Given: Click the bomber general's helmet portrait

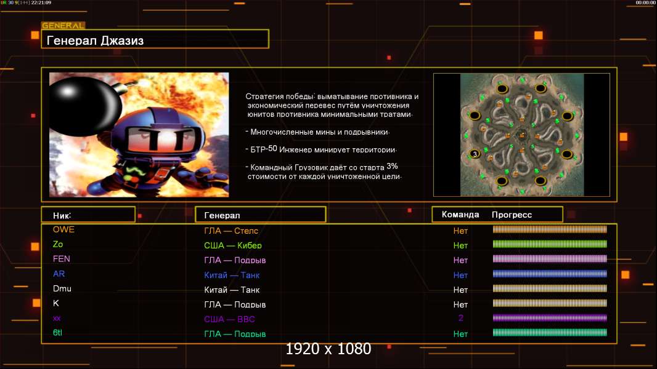Looking at the screenshot, I should pyautogui.click(x=150, y=138).
